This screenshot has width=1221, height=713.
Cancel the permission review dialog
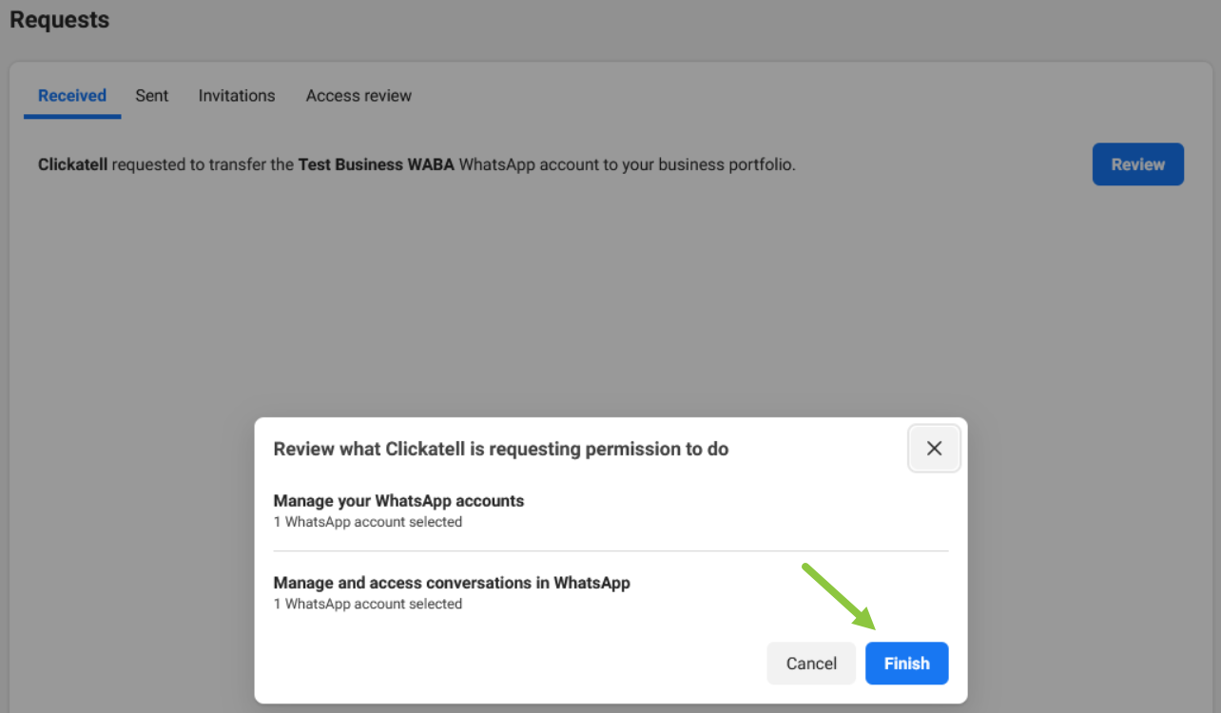pyautogui.click(x=811, y=664)
